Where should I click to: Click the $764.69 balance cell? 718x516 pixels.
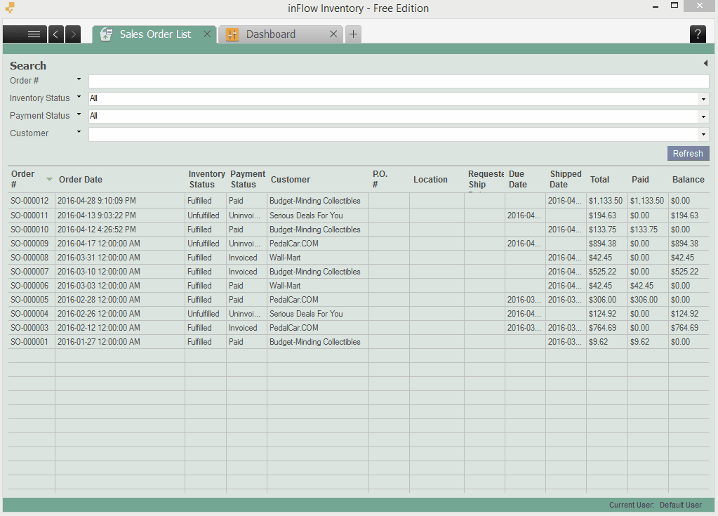click(x=684, y=328)
